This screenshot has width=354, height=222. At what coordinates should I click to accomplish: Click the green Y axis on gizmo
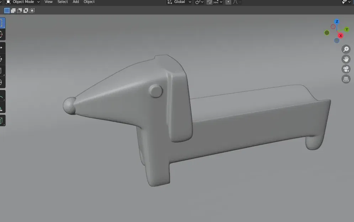tap(347, 29)
